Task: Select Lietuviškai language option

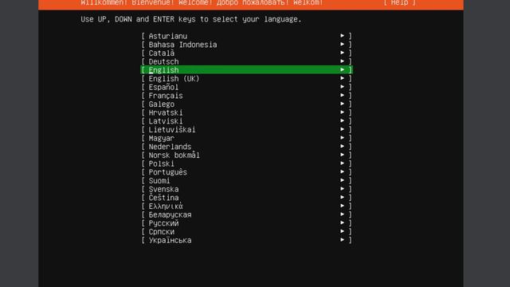Action: tap(246, 129)
